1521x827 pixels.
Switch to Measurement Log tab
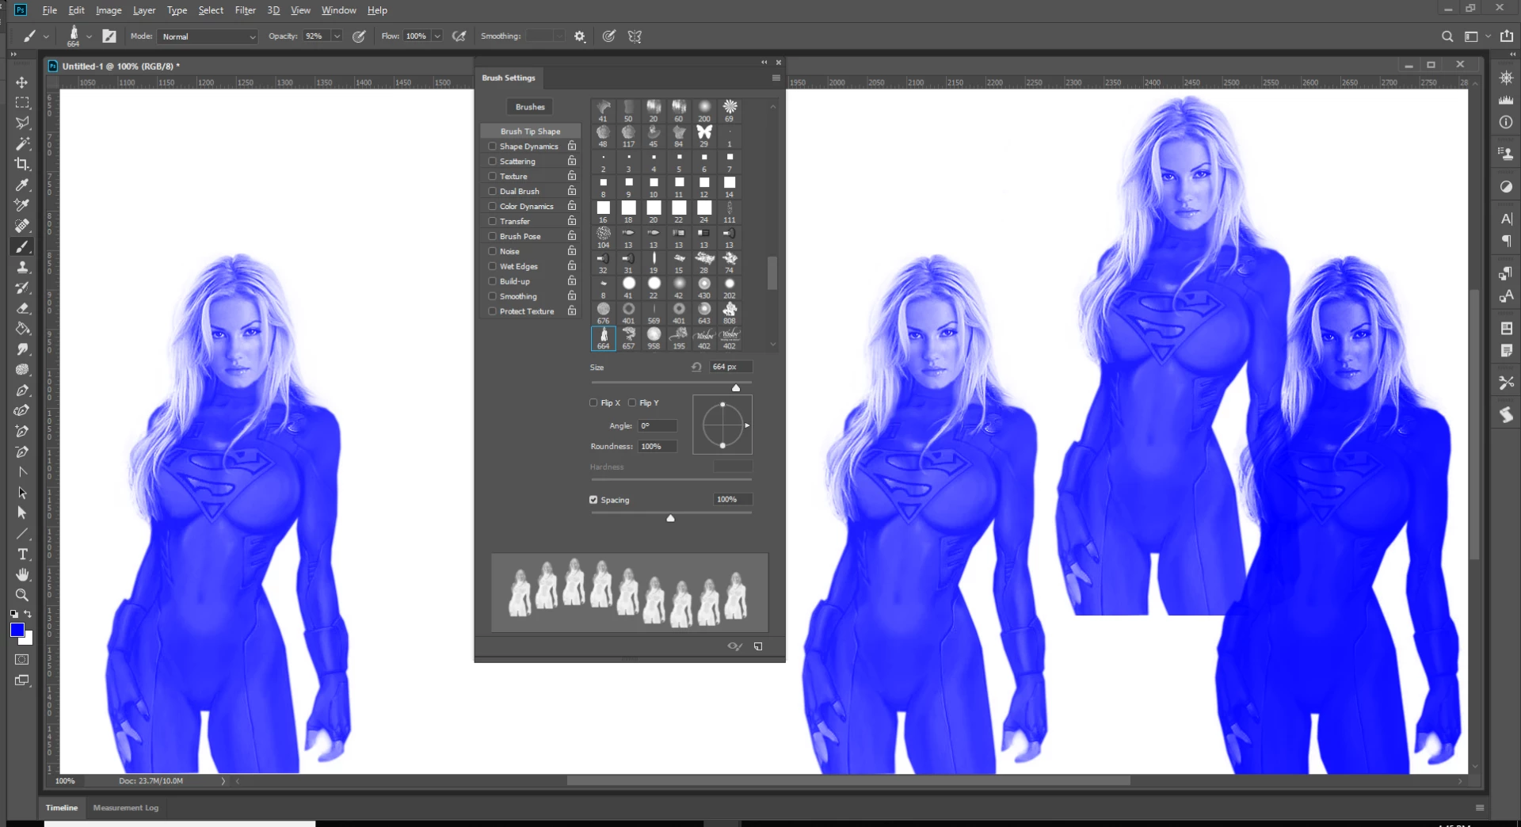coord(126,808)
